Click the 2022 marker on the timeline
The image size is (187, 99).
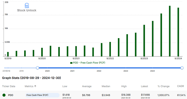pos(99,71)
